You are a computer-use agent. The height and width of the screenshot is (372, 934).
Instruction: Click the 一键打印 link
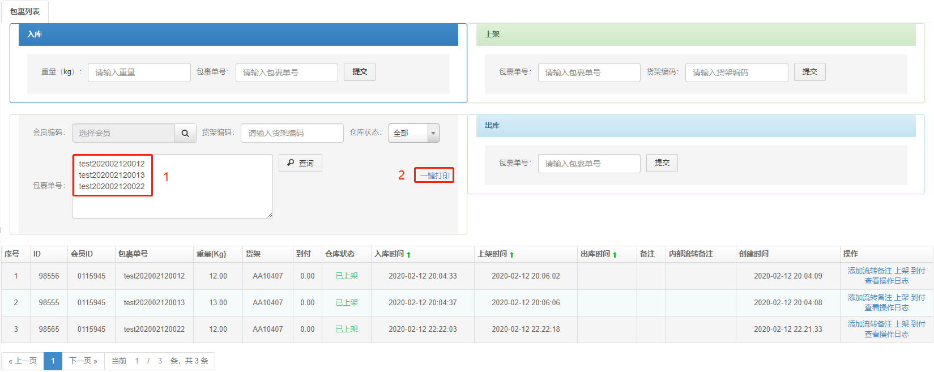click(x=435, y=176)
